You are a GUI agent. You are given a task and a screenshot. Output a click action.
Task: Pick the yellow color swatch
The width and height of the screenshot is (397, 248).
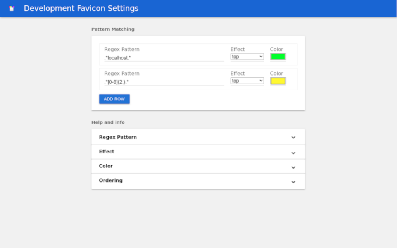tap(278, 81)
